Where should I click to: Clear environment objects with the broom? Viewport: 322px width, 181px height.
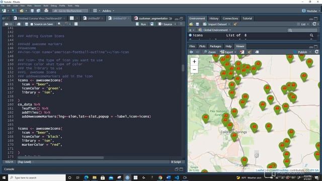pos(235,24)
